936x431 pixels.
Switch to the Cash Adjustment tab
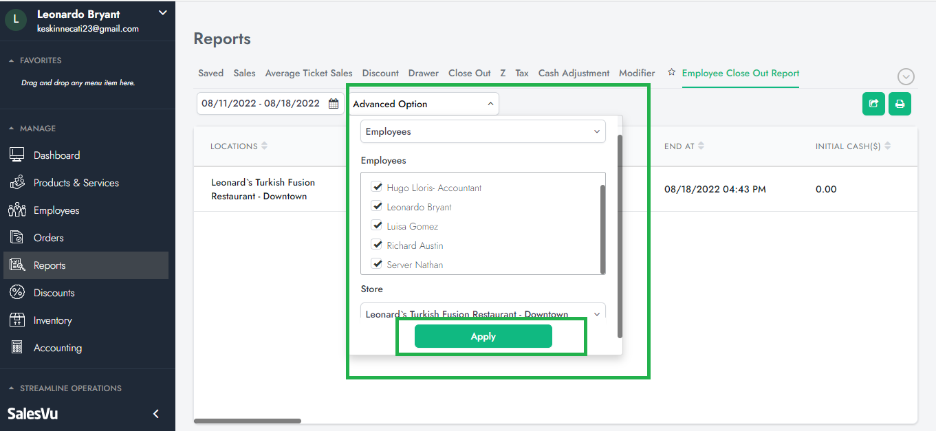[574, 73]
